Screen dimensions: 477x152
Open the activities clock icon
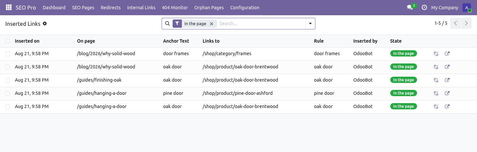click(424, 7)
